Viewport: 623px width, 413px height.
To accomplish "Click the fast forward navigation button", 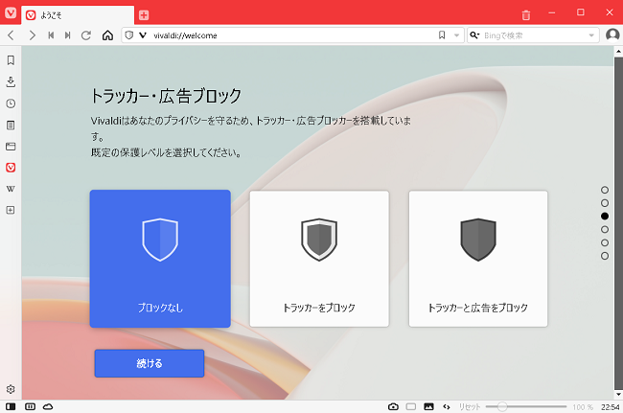I will tap(68, 35).
